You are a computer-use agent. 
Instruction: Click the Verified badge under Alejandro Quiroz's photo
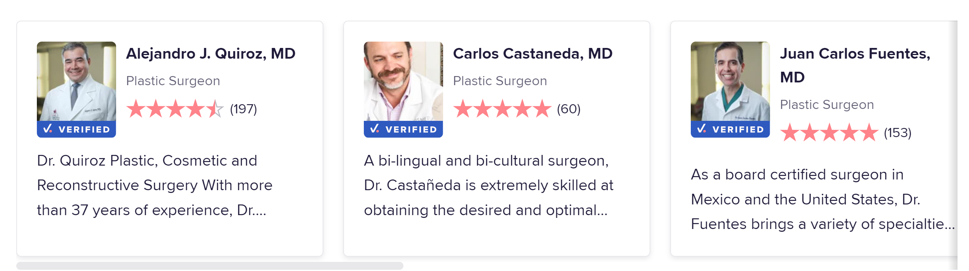76,130
